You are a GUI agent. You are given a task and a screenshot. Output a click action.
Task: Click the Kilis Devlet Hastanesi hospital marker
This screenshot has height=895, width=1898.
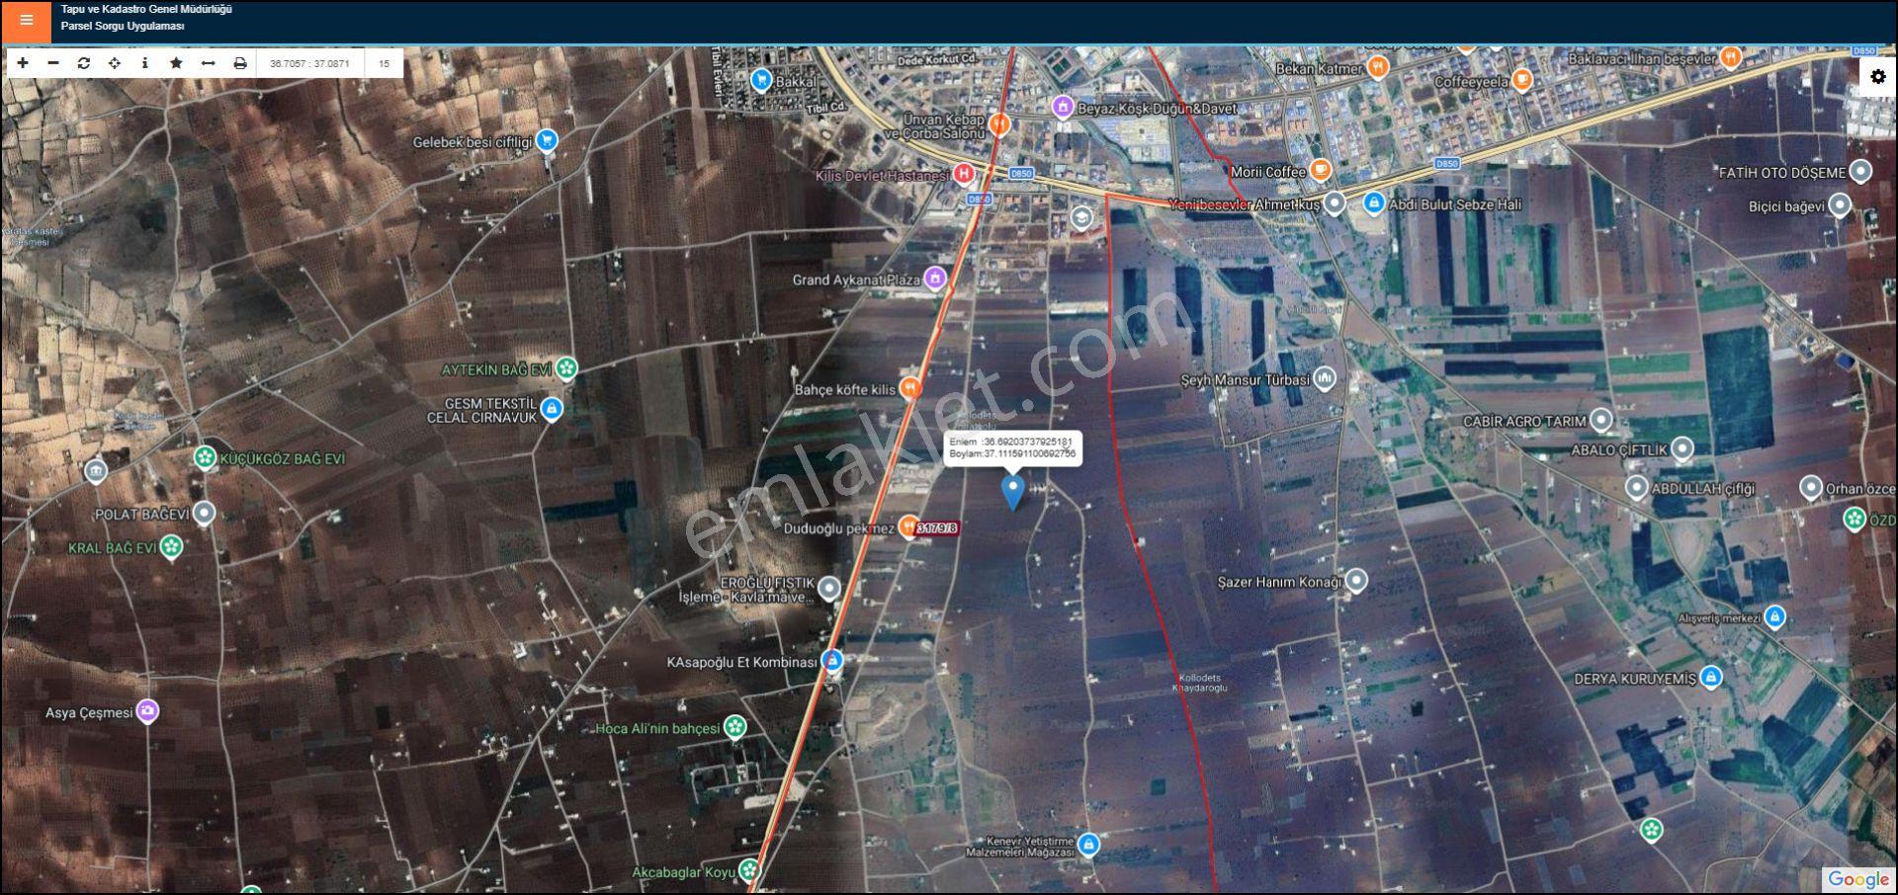point(964,175)
